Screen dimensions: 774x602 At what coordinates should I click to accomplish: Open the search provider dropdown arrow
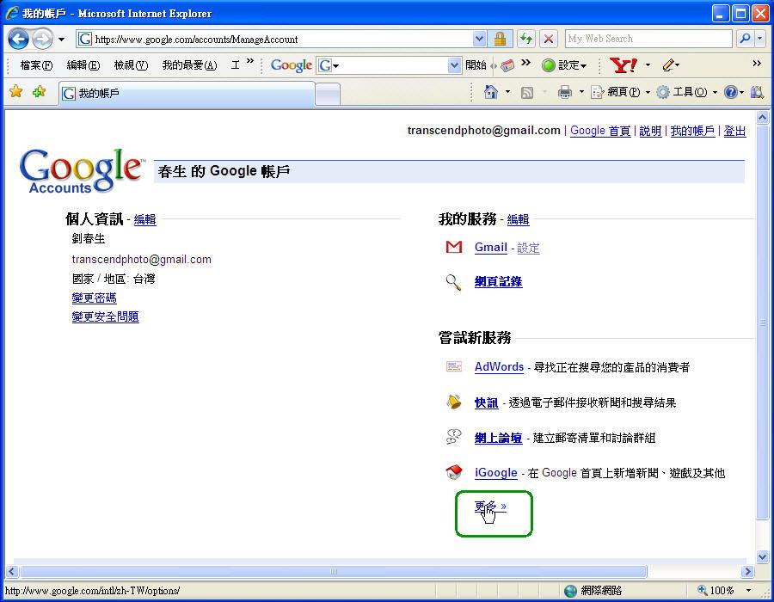761,39
